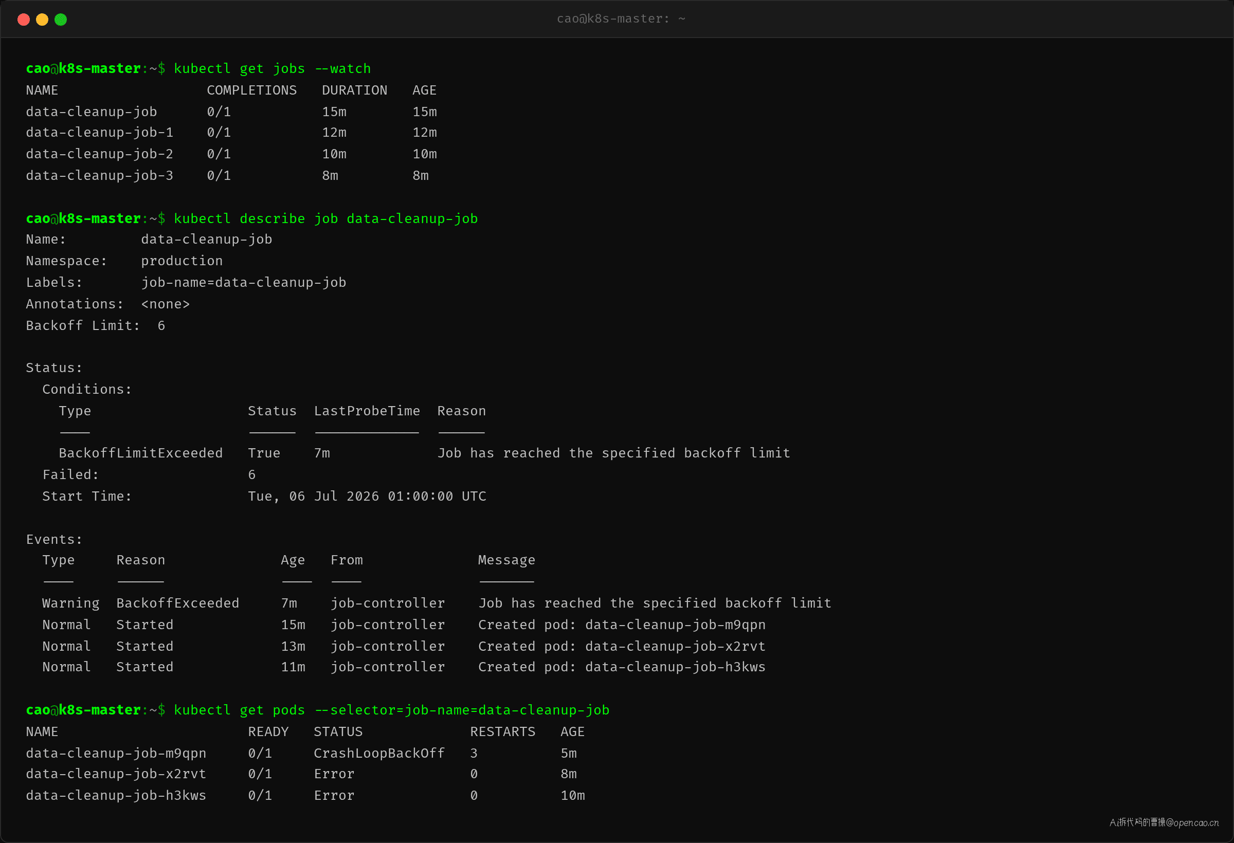Click the Start Time value 'Tue, 06 Jul 2026 01:00:00 UTC'

point(367,497)
